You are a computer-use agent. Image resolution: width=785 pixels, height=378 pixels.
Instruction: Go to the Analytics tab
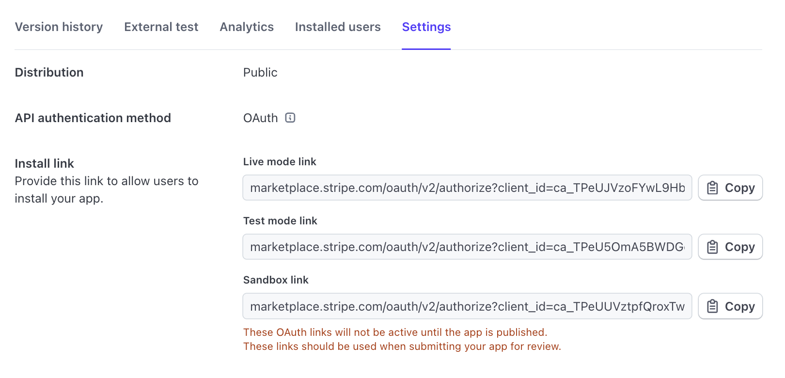point(247,27)
